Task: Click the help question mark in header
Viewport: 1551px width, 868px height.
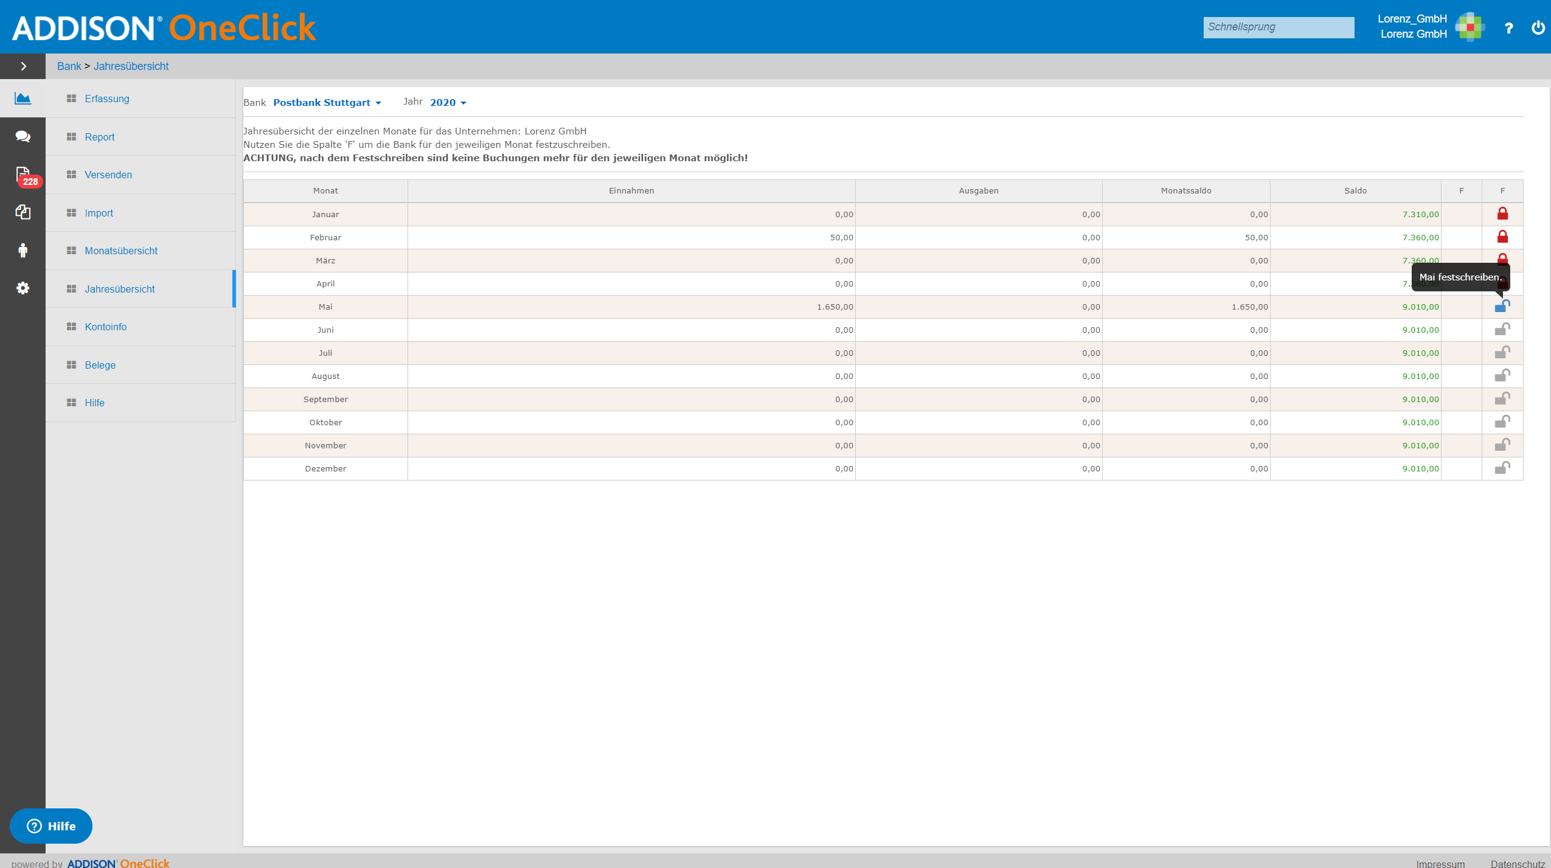Action: (x=1508, y=28)
